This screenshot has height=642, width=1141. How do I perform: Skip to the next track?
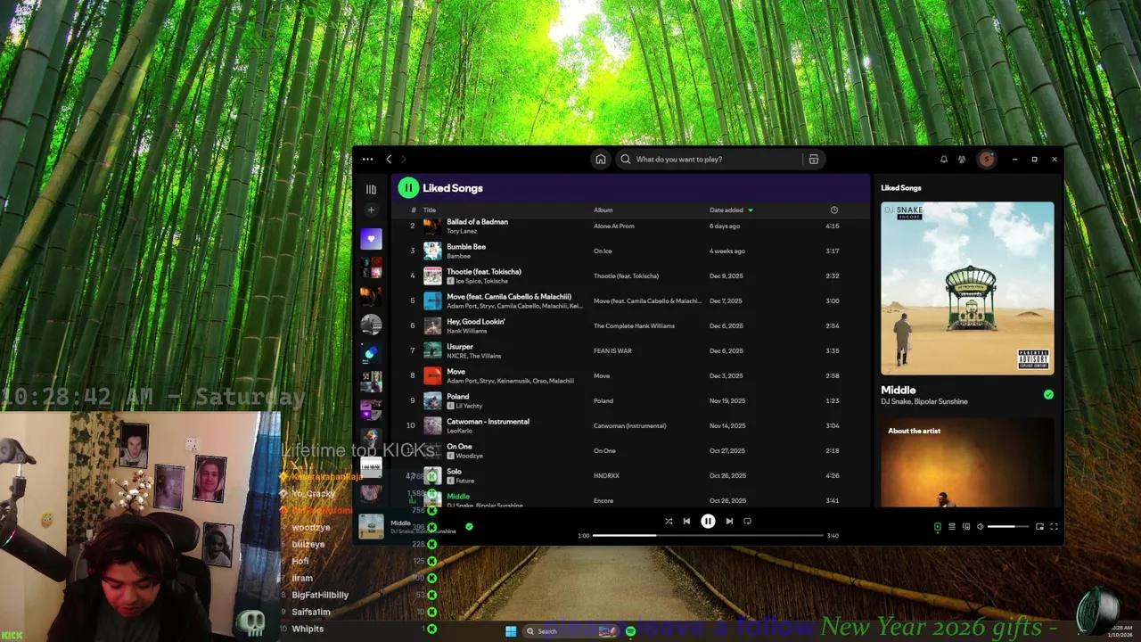729,522
